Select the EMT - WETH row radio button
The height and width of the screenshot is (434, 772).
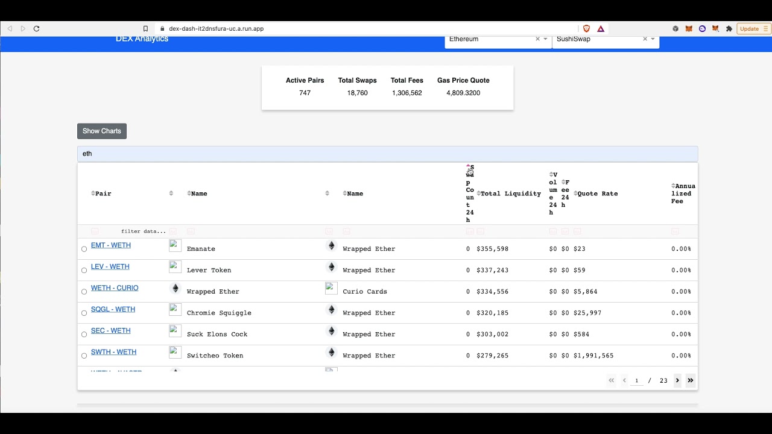84,249
